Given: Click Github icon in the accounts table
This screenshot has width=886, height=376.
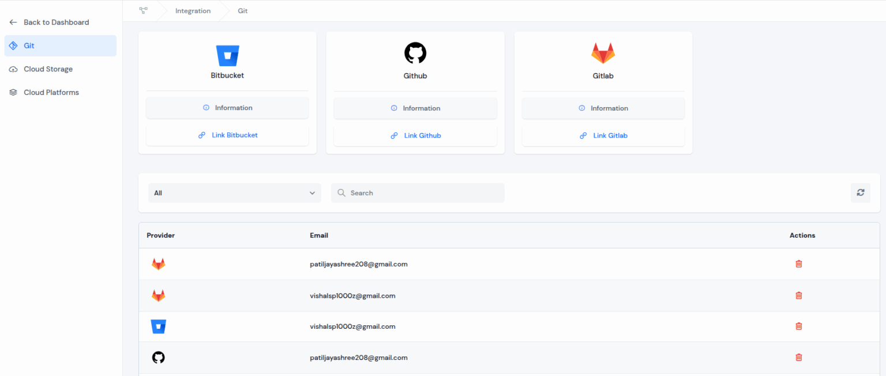Looking at the screenshot, I should click(x=159, y=358).
